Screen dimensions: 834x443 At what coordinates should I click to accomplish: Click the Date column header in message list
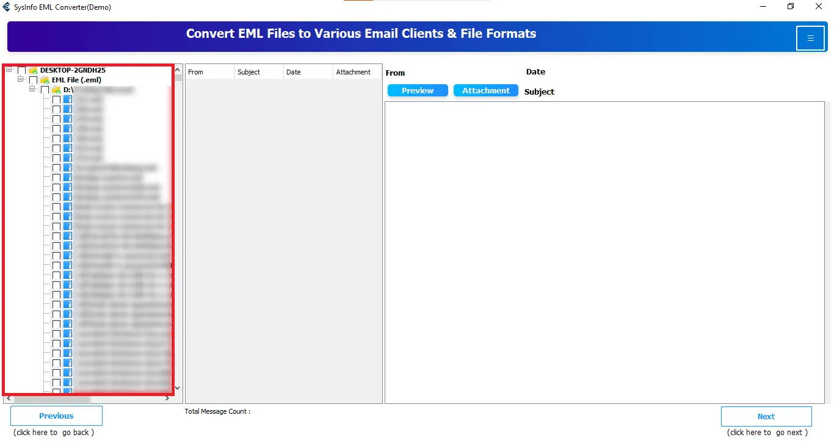(x=308, y=72)
